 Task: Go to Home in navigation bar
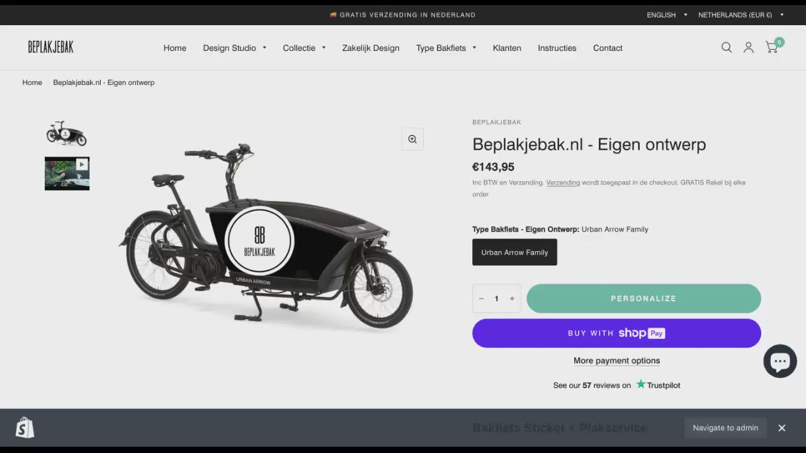174,48
